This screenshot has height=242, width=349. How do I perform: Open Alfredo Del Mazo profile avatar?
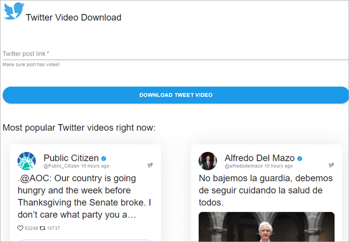pos(208,161)
